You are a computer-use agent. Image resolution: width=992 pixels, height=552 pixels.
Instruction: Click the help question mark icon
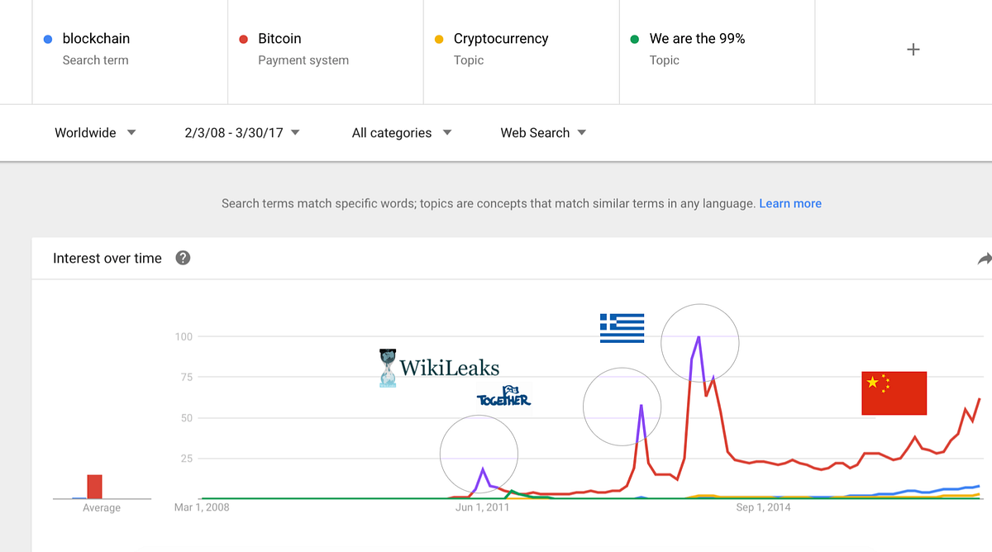point(184,258)
